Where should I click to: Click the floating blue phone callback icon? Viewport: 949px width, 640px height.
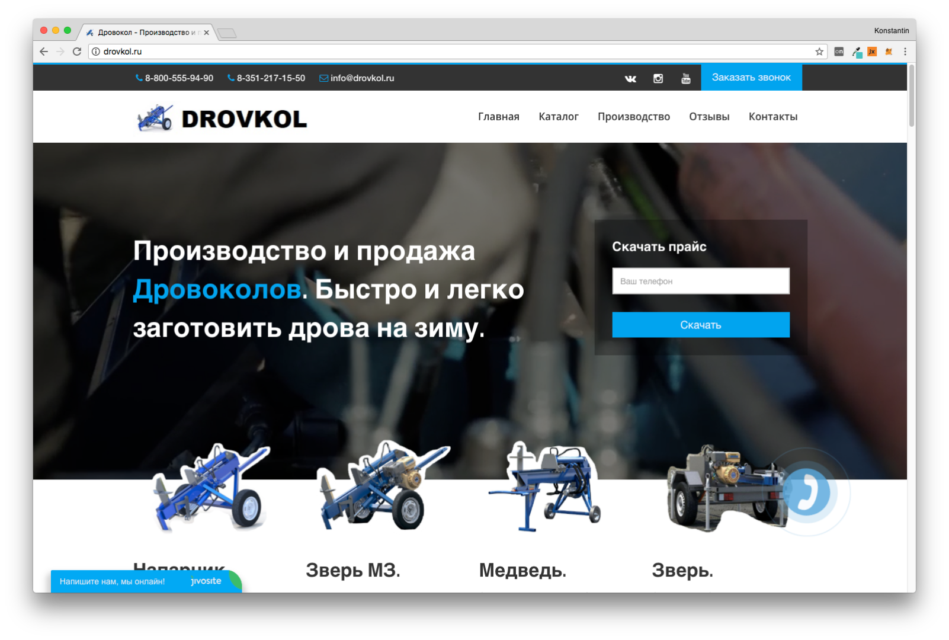pos(807,492)
